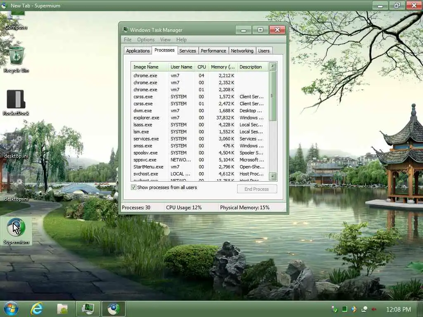423x317 pixels.
Task: Select the smss.exe process row
Action: coord(200,146)
